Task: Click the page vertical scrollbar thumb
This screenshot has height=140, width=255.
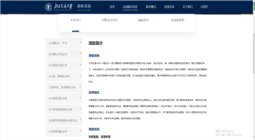Action: pos(254,54)
